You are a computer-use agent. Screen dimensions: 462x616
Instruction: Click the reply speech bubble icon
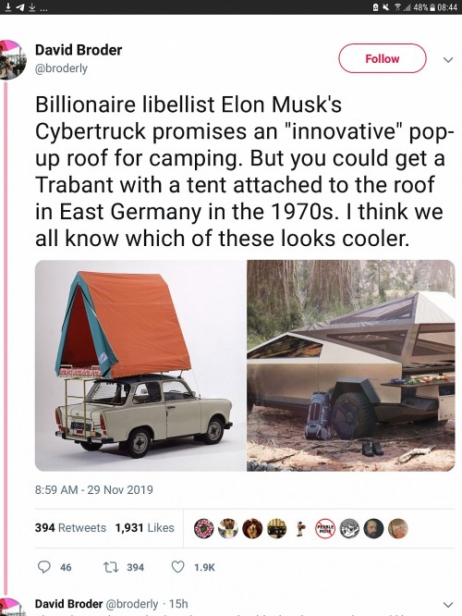click(44, 567)
